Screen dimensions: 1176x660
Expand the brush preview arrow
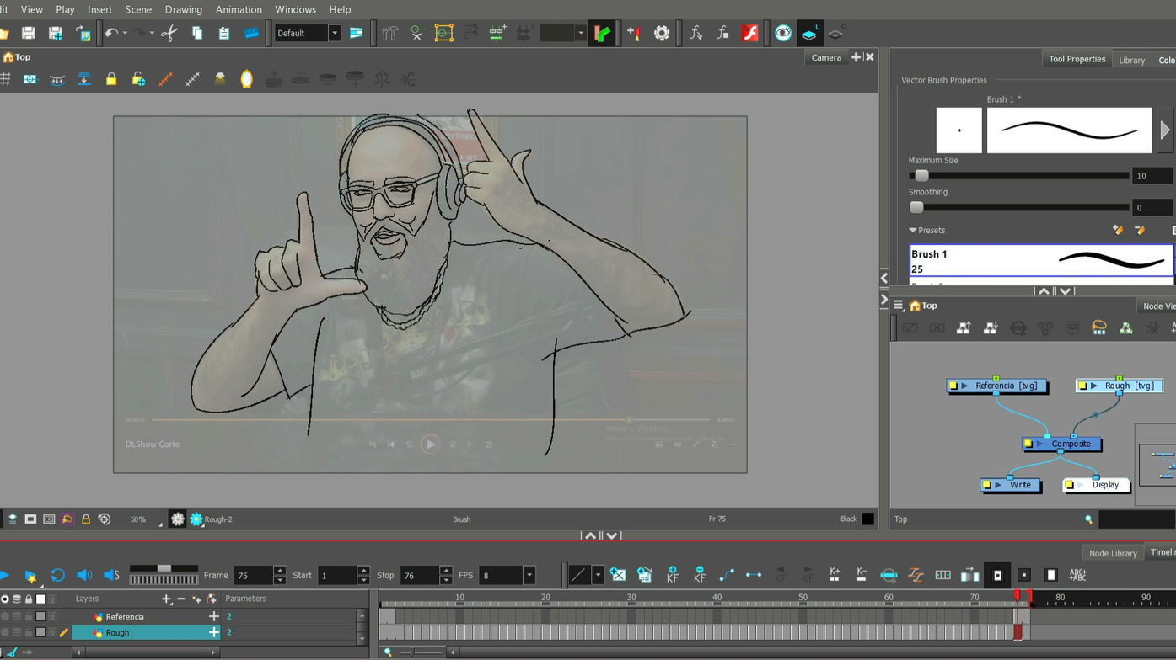[x=1165, y=130]
